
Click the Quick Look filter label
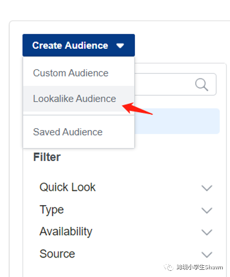click(x=68, y=187)
